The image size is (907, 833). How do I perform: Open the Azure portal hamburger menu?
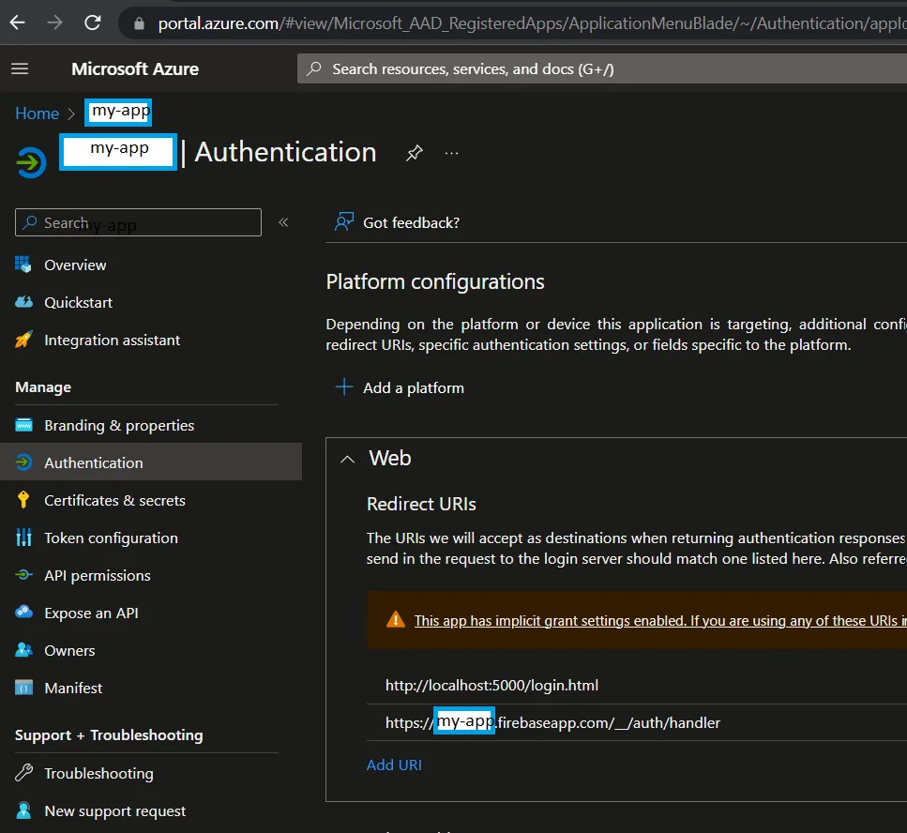pos(20,68)
